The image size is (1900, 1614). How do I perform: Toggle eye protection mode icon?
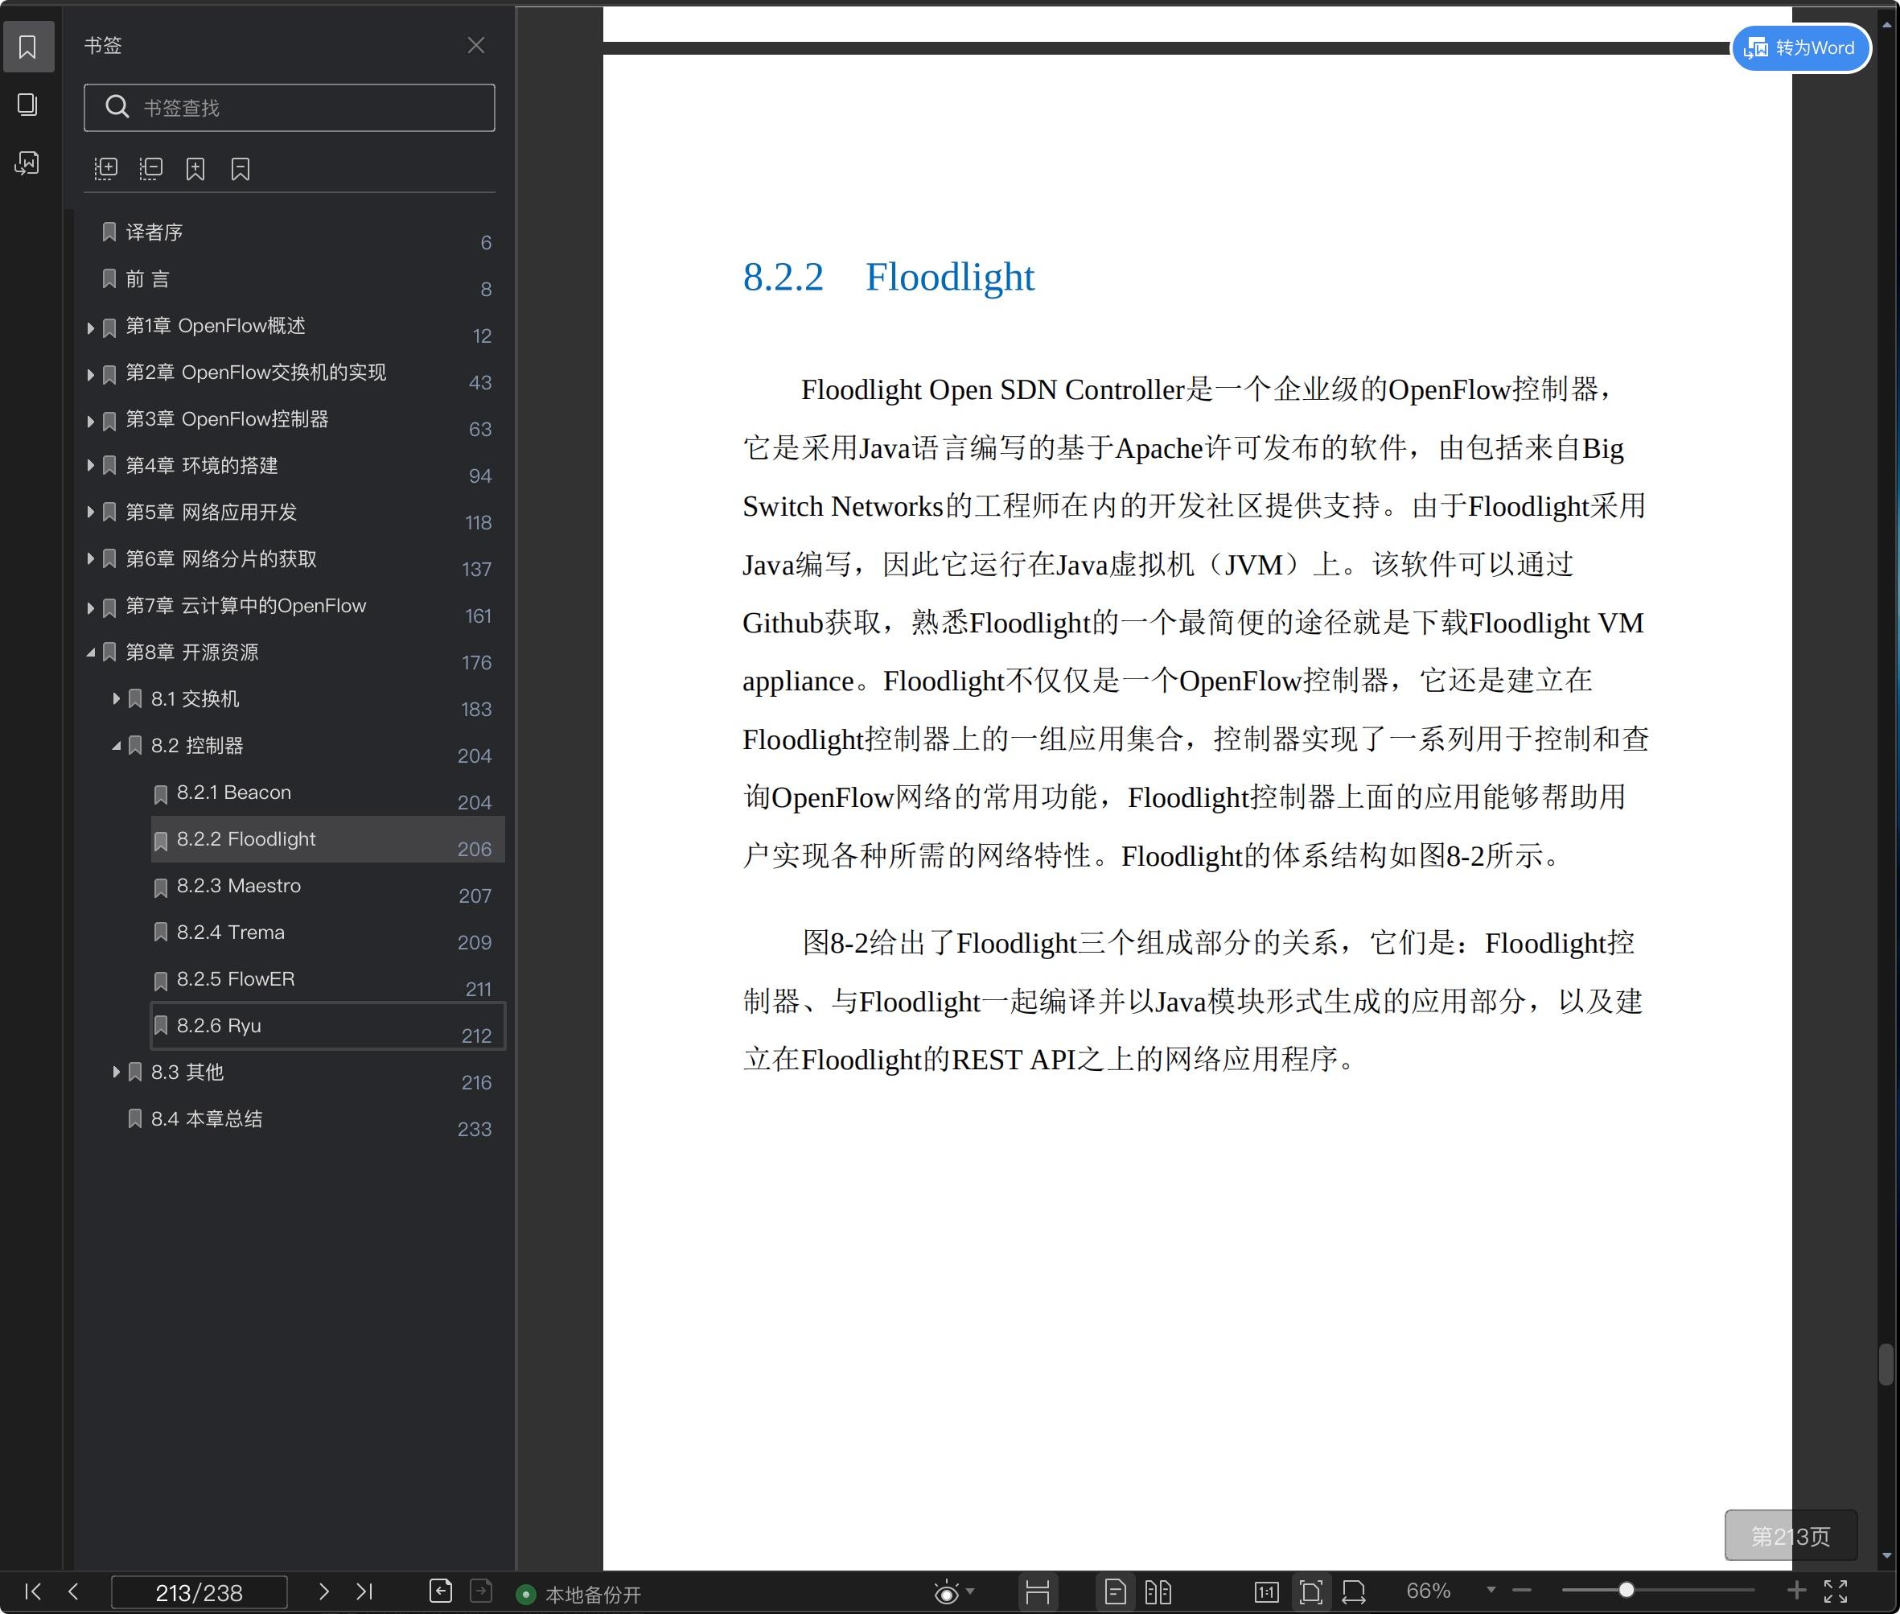(x=947, y=1593)
